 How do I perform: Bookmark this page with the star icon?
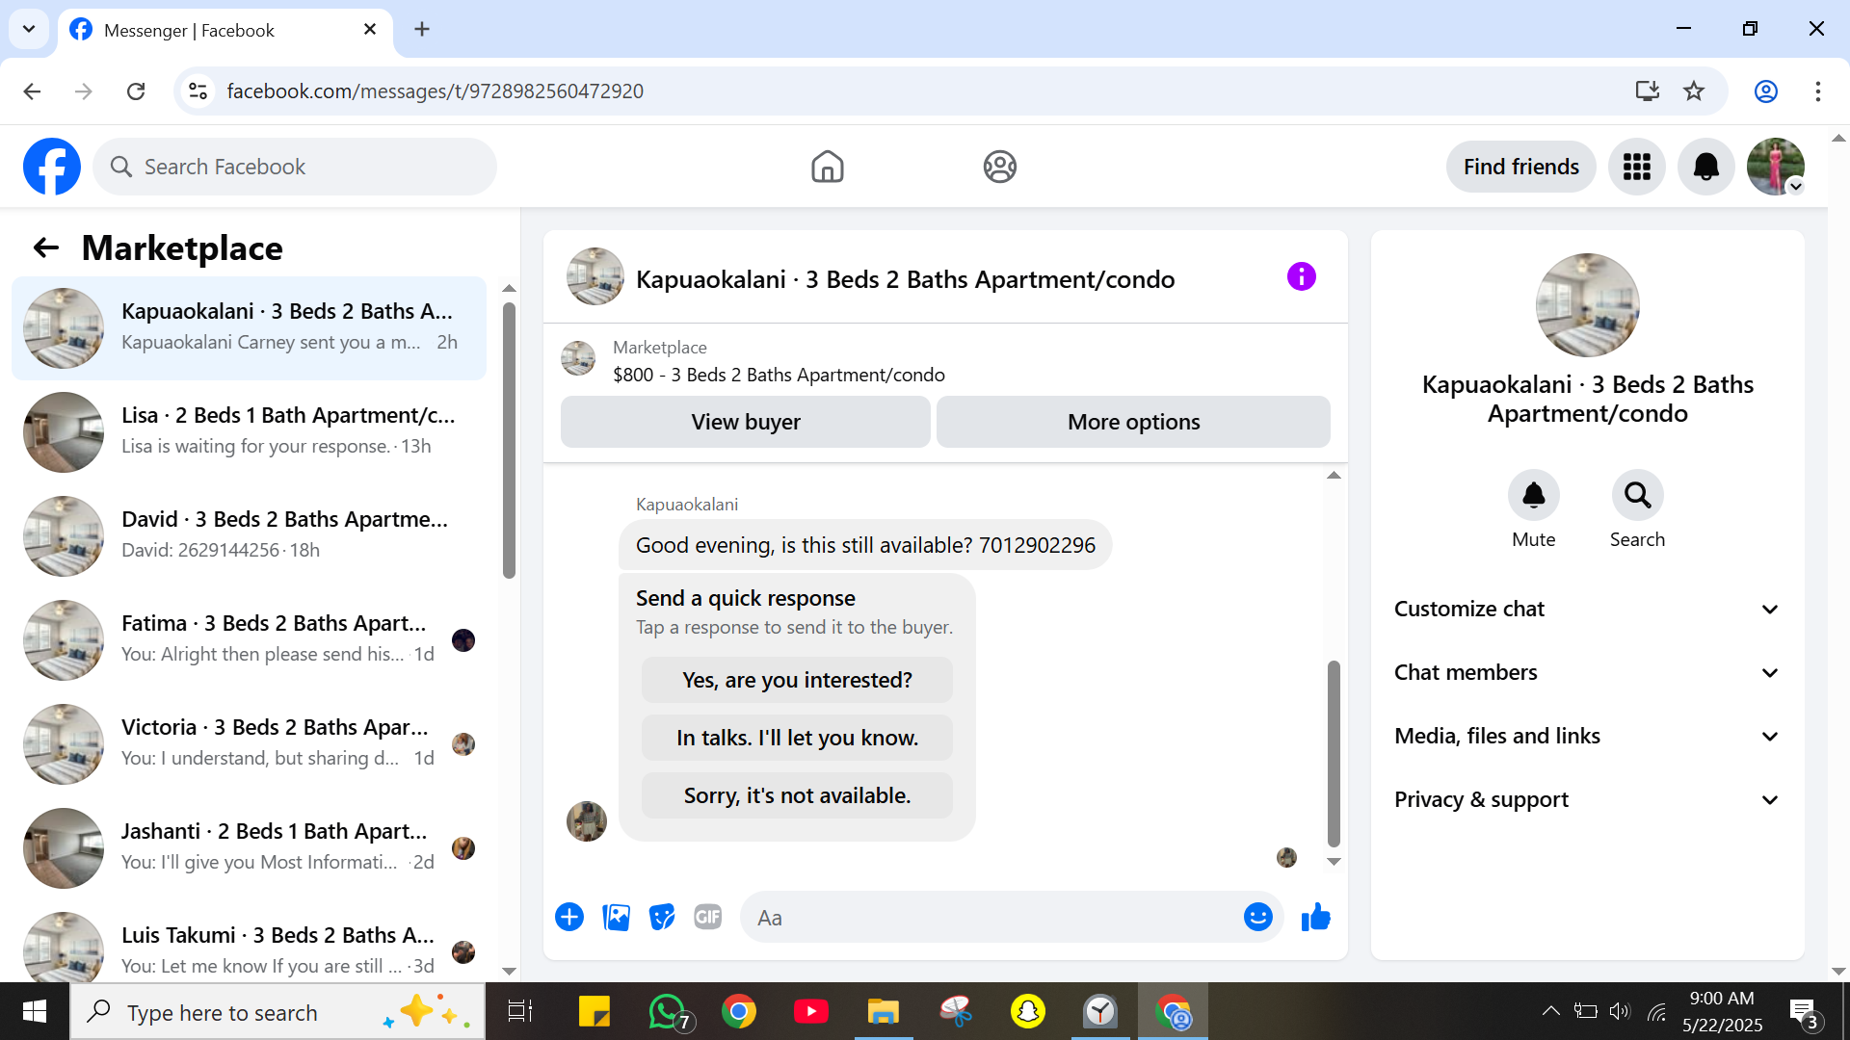click(x=1693, y=91)
